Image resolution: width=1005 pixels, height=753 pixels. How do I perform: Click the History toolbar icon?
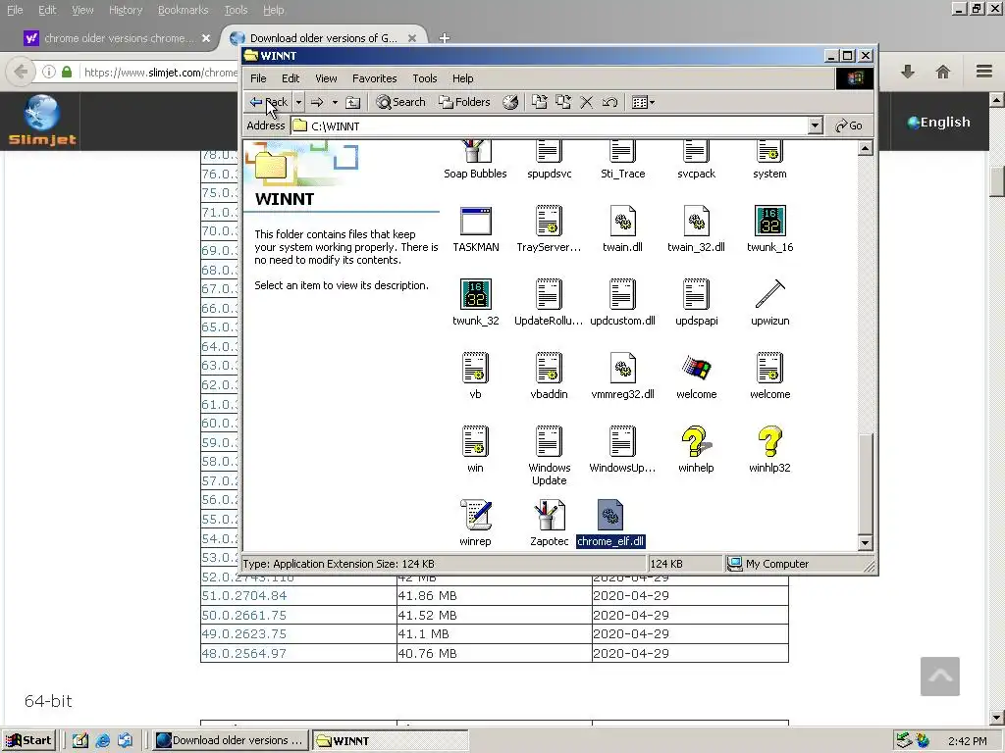coord(510,102)
